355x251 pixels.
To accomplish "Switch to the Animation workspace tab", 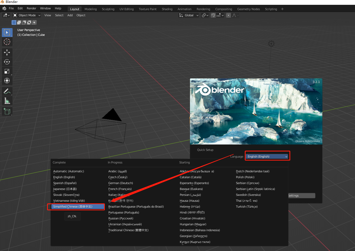I will click(x=185, y=9).
